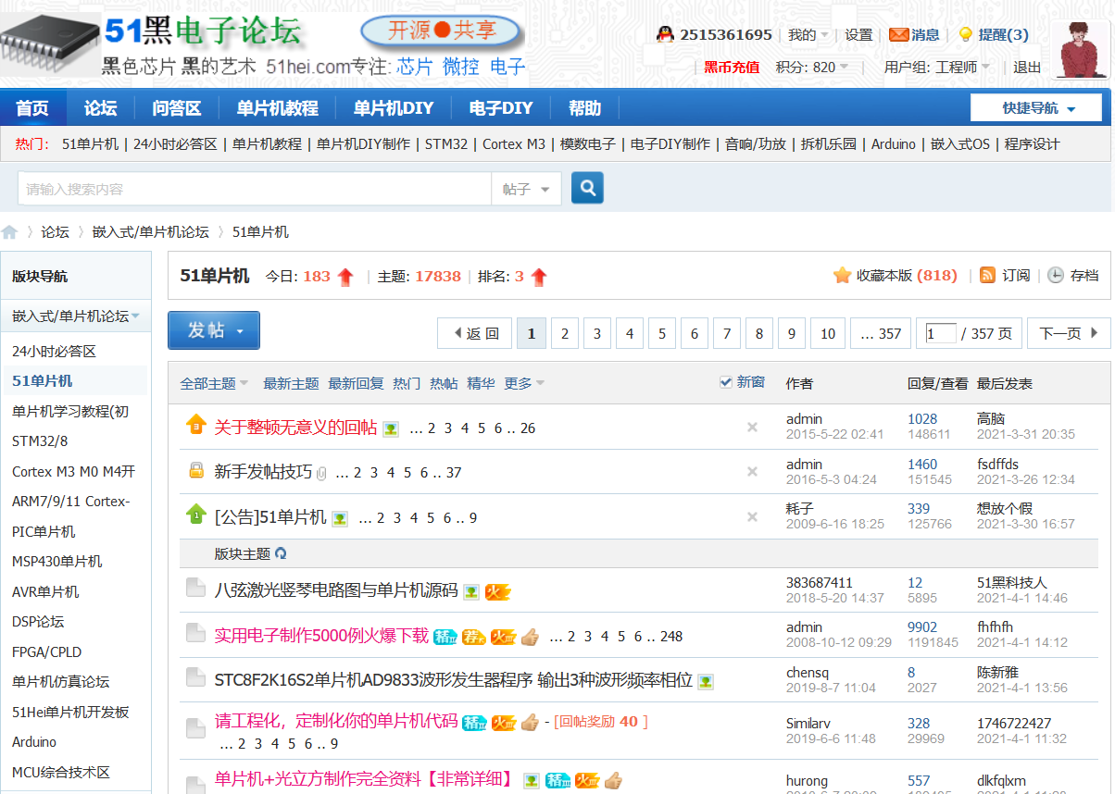Select STM32/8 in the sidebar
The width and height of the screenshot is (1115, 794).
coord(40,440)
